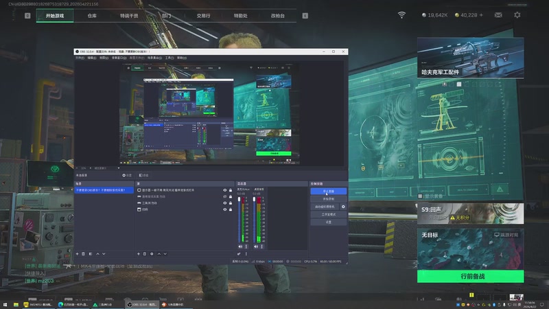Viewport: 549px width, 309px height.
Task: Open the 工具 menu in OBS
Action: coord(170,58)
